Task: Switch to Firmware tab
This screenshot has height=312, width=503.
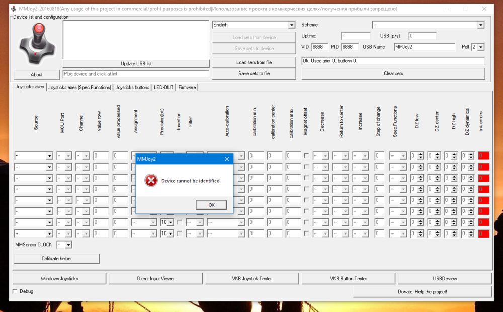Action: pyautogui.click(x=187, y=87)
